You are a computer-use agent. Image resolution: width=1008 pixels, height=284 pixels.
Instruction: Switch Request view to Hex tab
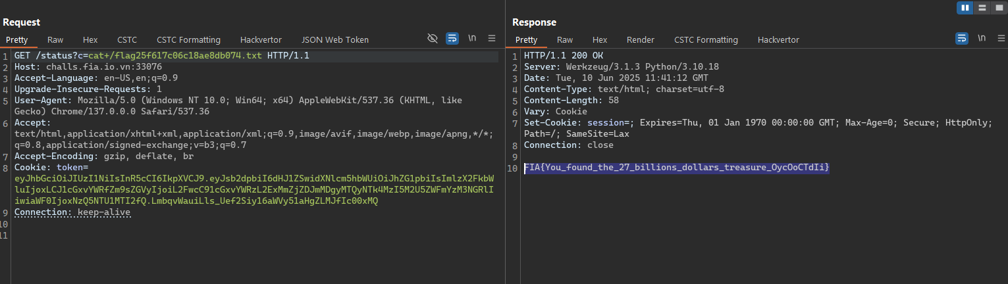coord(90,39)
